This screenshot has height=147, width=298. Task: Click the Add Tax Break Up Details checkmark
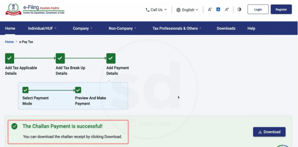pos(60,58)
